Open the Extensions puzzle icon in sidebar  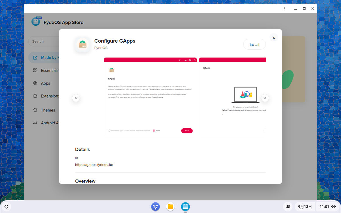tap(35, 96)
